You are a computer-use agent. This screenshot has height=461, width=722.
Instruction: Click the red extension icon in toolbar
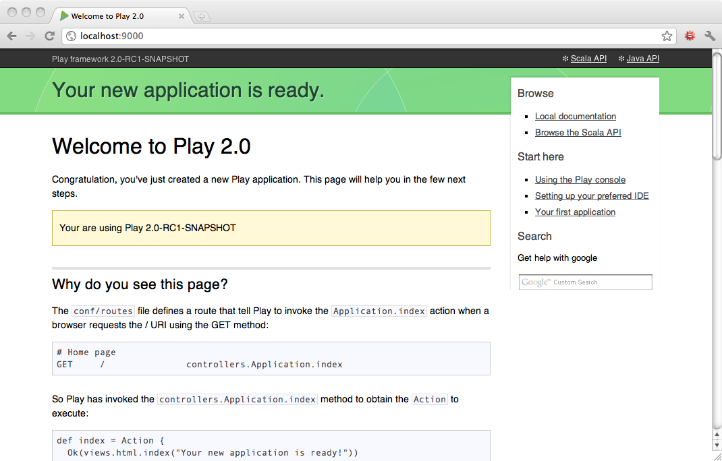coord(690,36)
